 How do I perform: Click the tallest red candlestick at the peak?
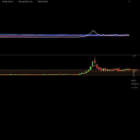(95, 61)
